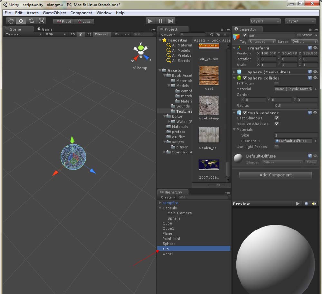Pick Element 0 material circle selector
This screenshot has width=322, height=294.
point(316,141)
